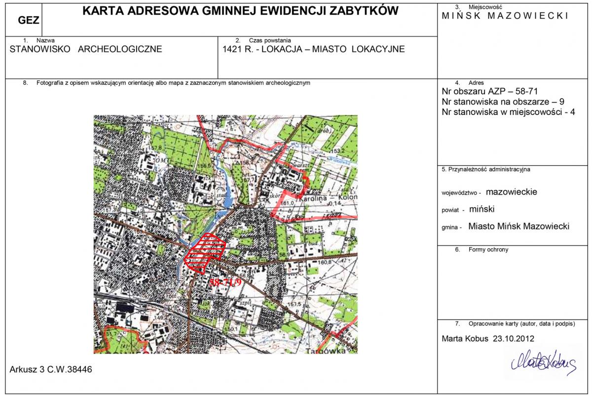Screen dimensions: 592x395
Task: Select the title 'Karta adresowa gminnej ewidencji zabytków'
Action: point(240,11)
